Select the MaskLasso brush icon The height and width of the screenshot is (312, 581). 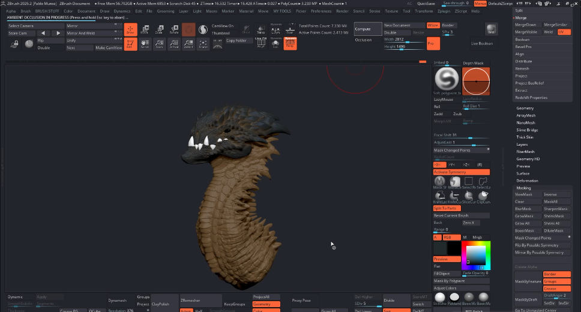(x=454, y=182)
